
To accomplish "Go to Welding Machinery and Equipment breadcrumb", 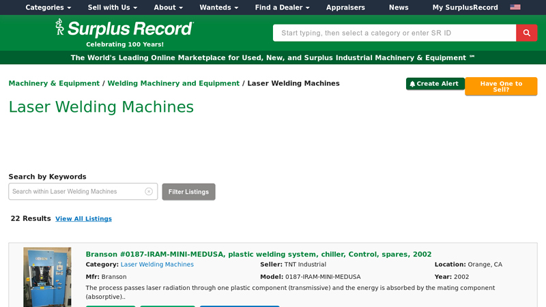I will tap(173, 83).
